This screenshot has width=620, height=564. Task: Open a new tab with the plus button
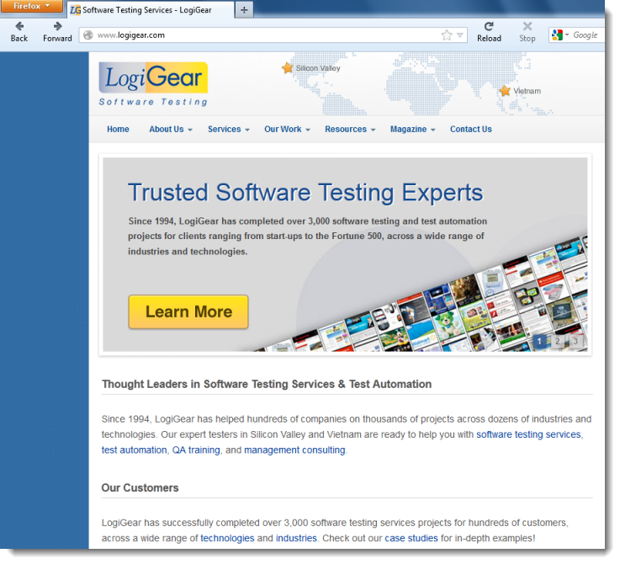(x=244, y=10)
